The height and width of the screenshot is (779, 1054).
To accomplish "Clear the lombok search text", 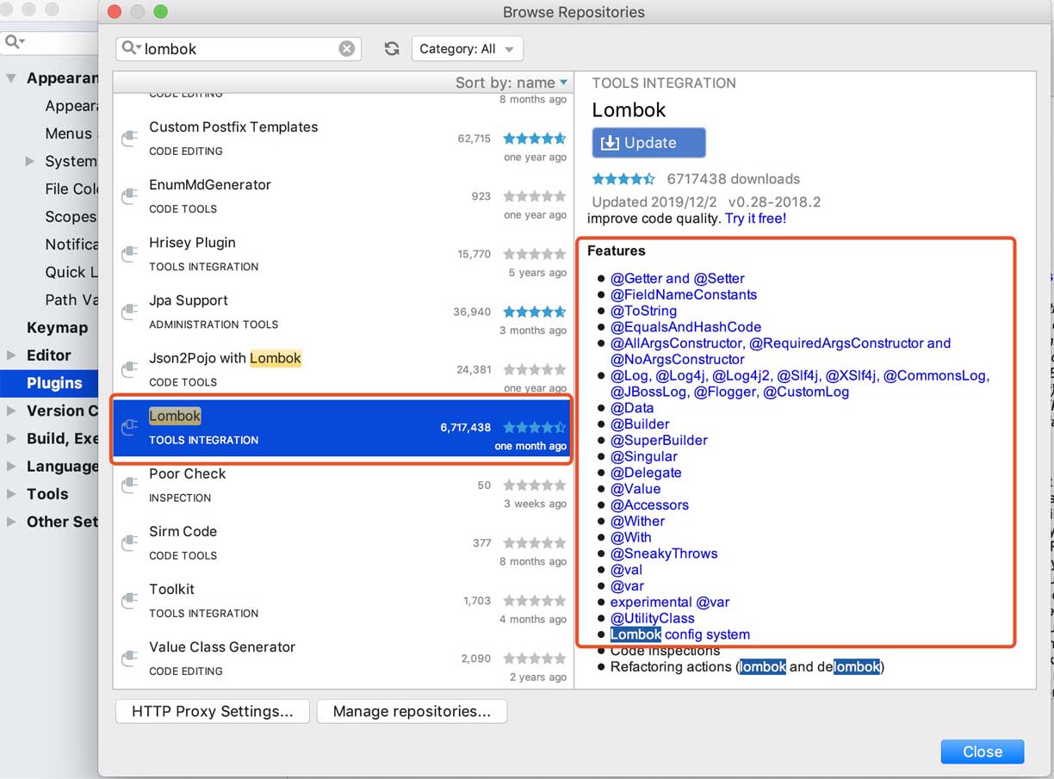I will 346,49.
